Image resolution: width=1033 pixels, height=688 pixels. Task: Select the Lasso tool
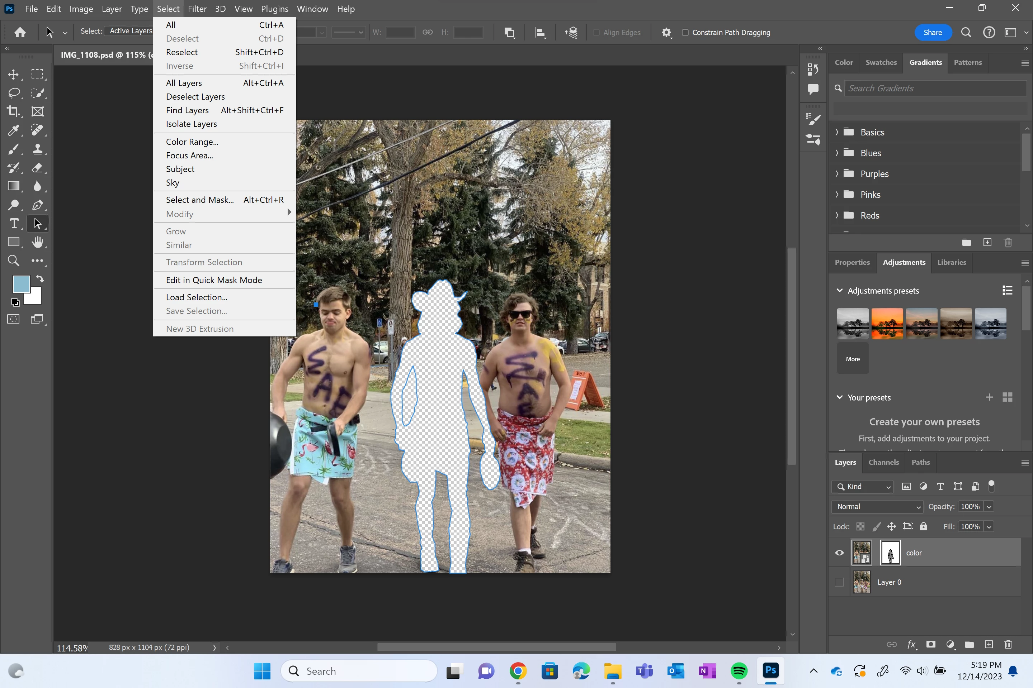[13, 93]
